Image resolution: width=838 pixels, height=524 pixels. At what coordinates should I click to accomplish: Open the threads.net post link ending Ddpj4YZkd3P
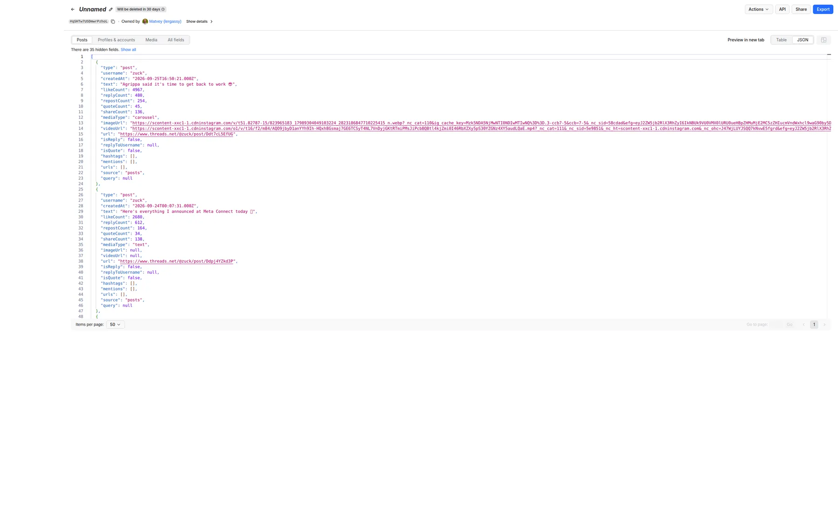(x=177, y=261)
